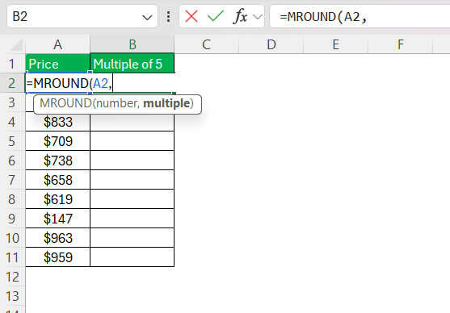The width and height of the screenshot is (450, 313).
Task: Click empty cell B7 next to $658
Action: [x=132, y=180]
